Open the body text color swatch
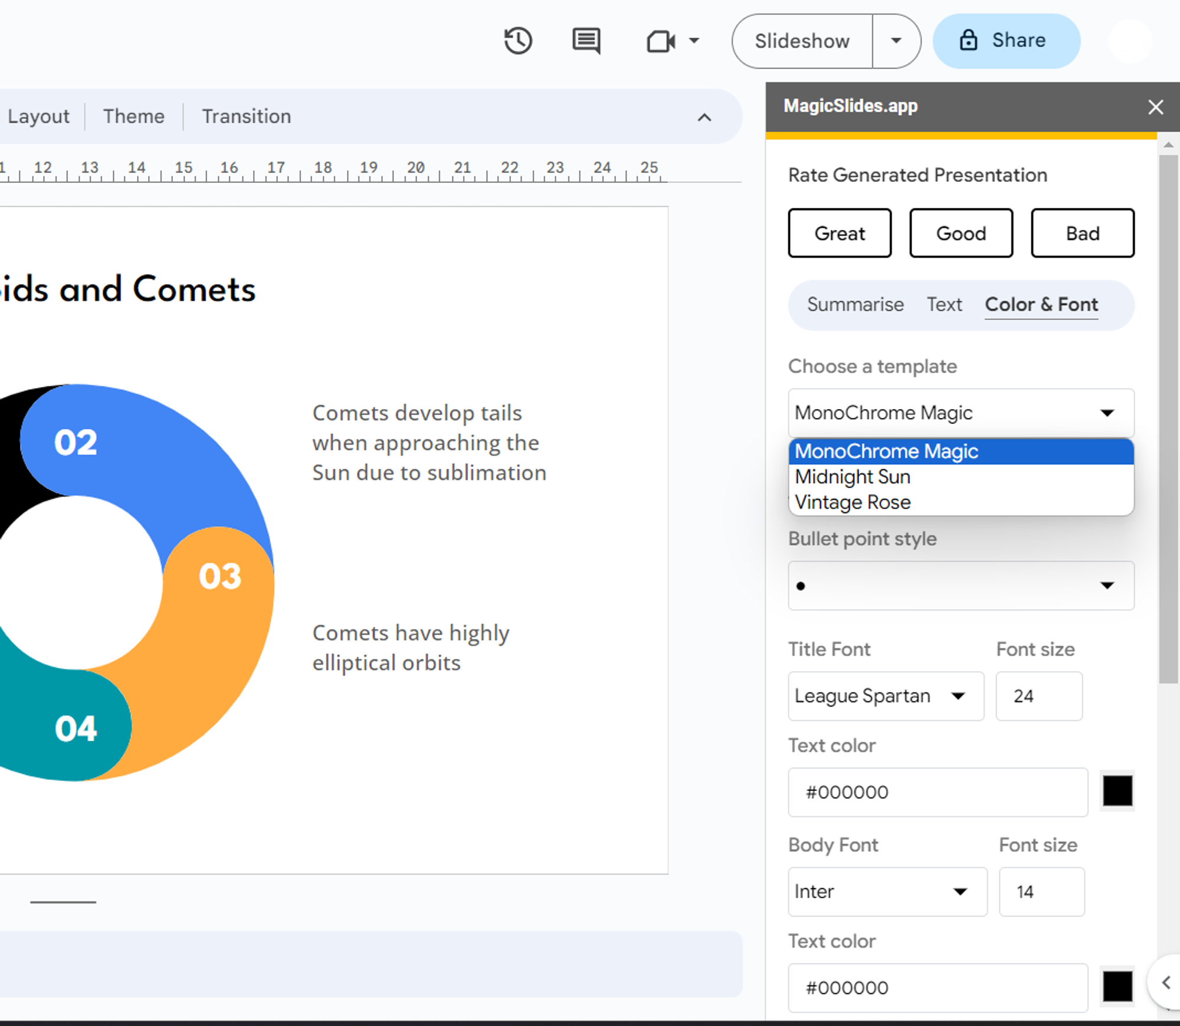 (1117, 987)
